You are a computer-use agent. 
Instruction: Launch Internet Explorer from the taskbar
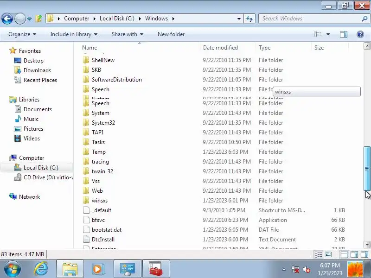[41, 269]
